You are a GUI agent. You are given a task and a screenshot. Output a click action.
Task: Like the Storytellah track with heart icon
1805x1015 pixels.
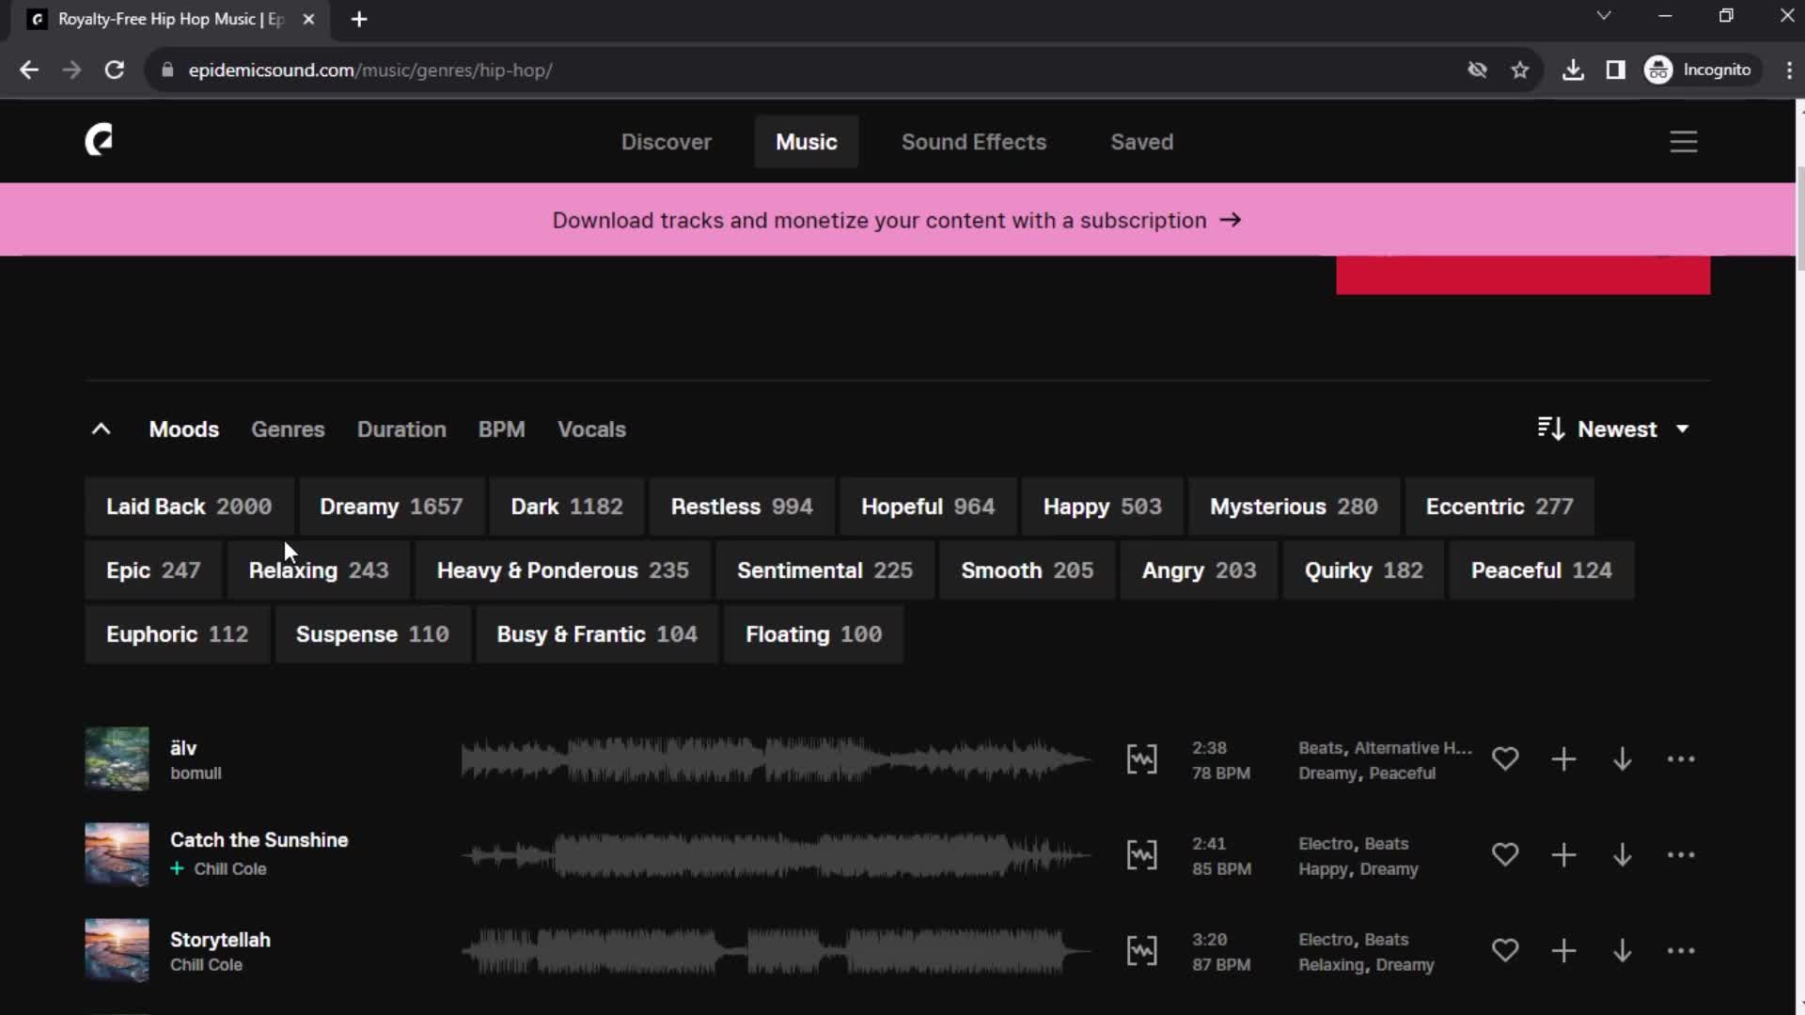(x=1505, y=950)
